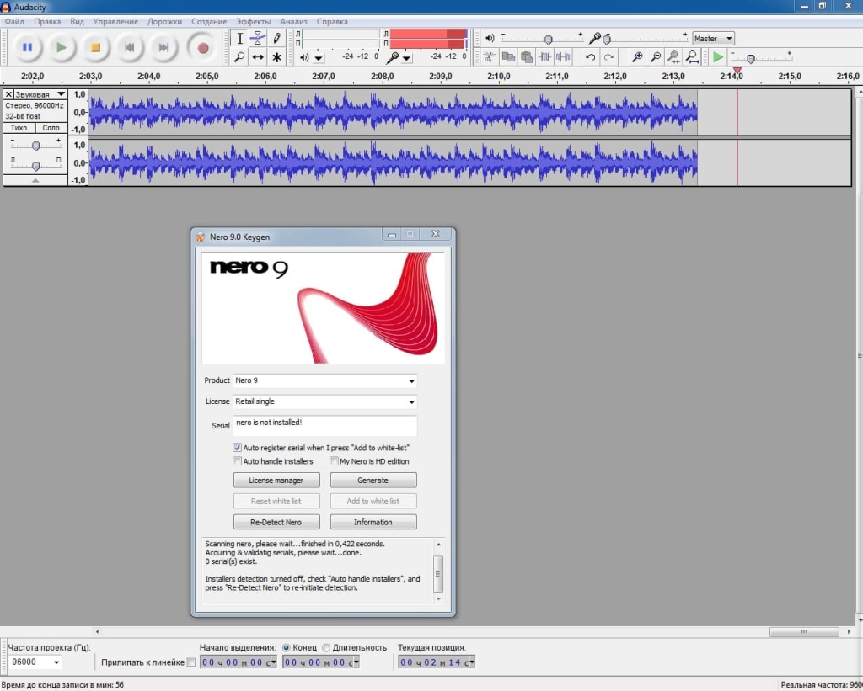Open the input meter microphone dropdown
This screenshot has height=691, width=863.
(x=406, y=58)
